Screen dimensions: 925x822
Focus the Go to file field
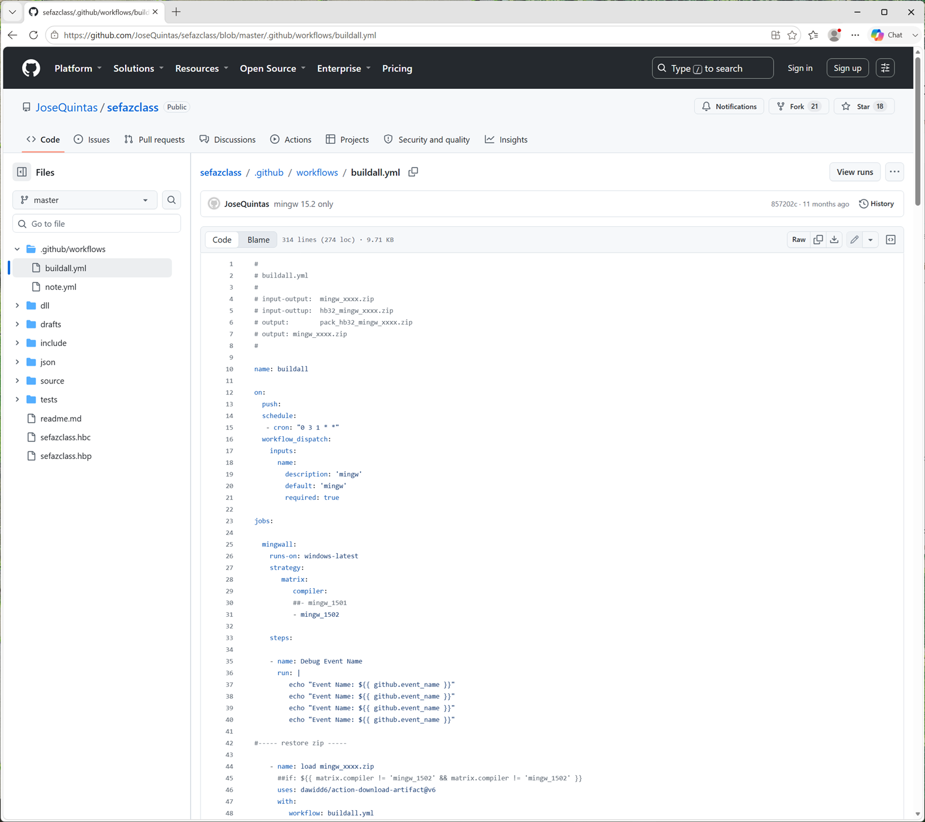coord(96,223)
